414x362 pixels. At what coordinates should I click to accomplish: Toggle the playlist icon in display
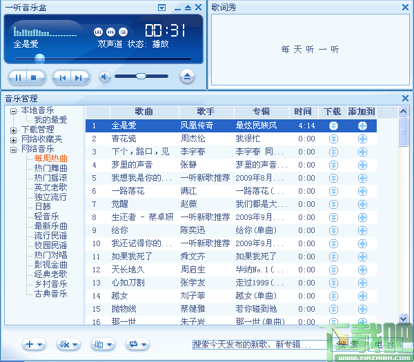[123, 32]
